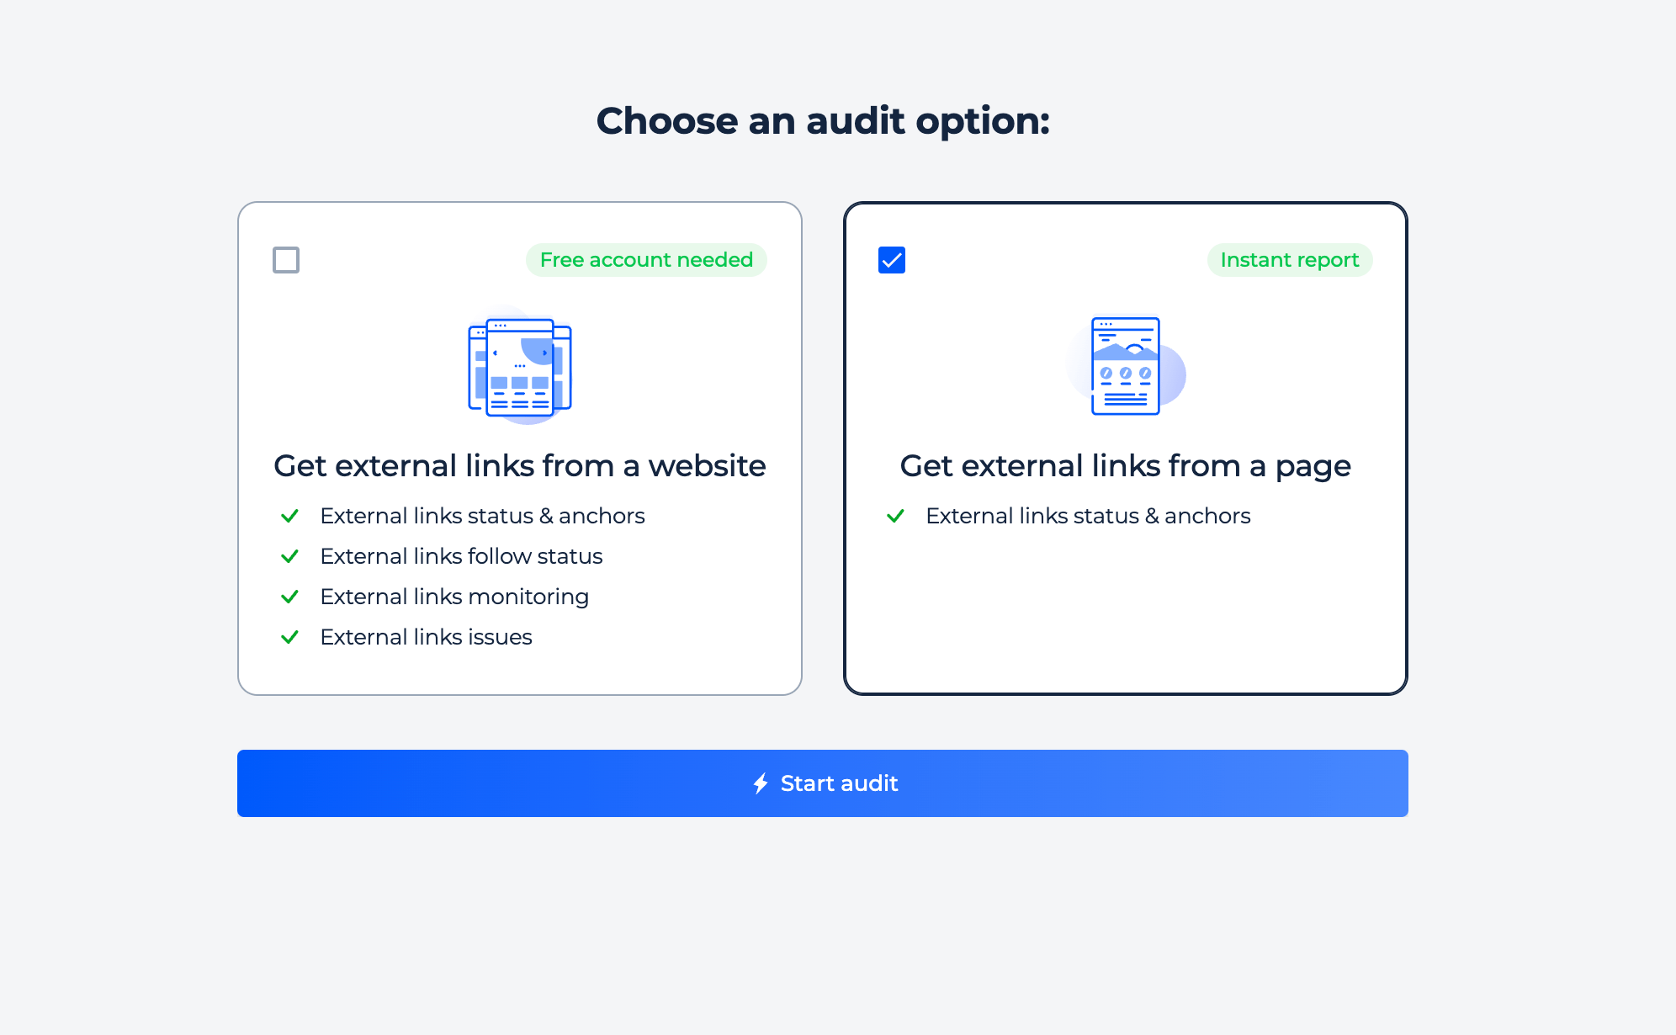Click the Free account needed badge
This screenshot has height=1035, width=1676.
pos(646,260)
